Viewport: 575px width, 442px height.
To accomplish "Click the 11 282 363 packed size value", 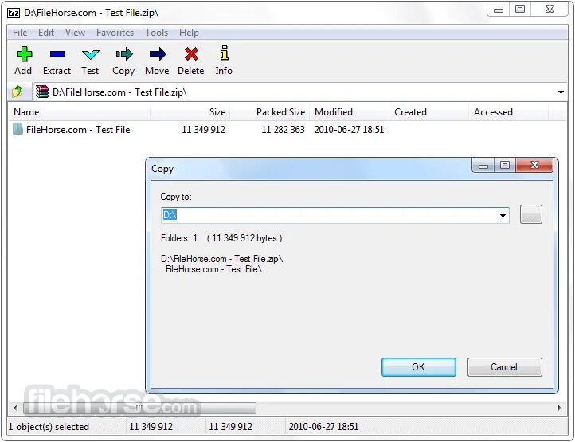I will pyautogui.click(x=283, y=130).
